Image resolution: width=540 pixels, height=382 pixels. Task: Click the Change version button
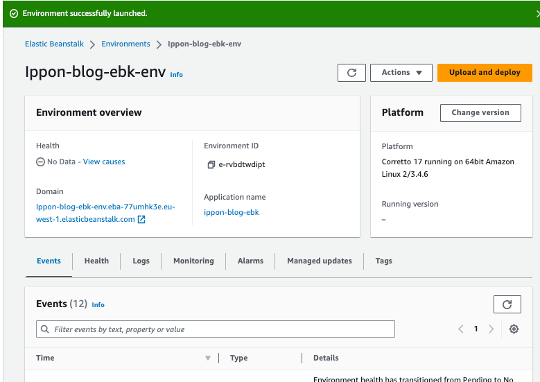click(480, 113)
